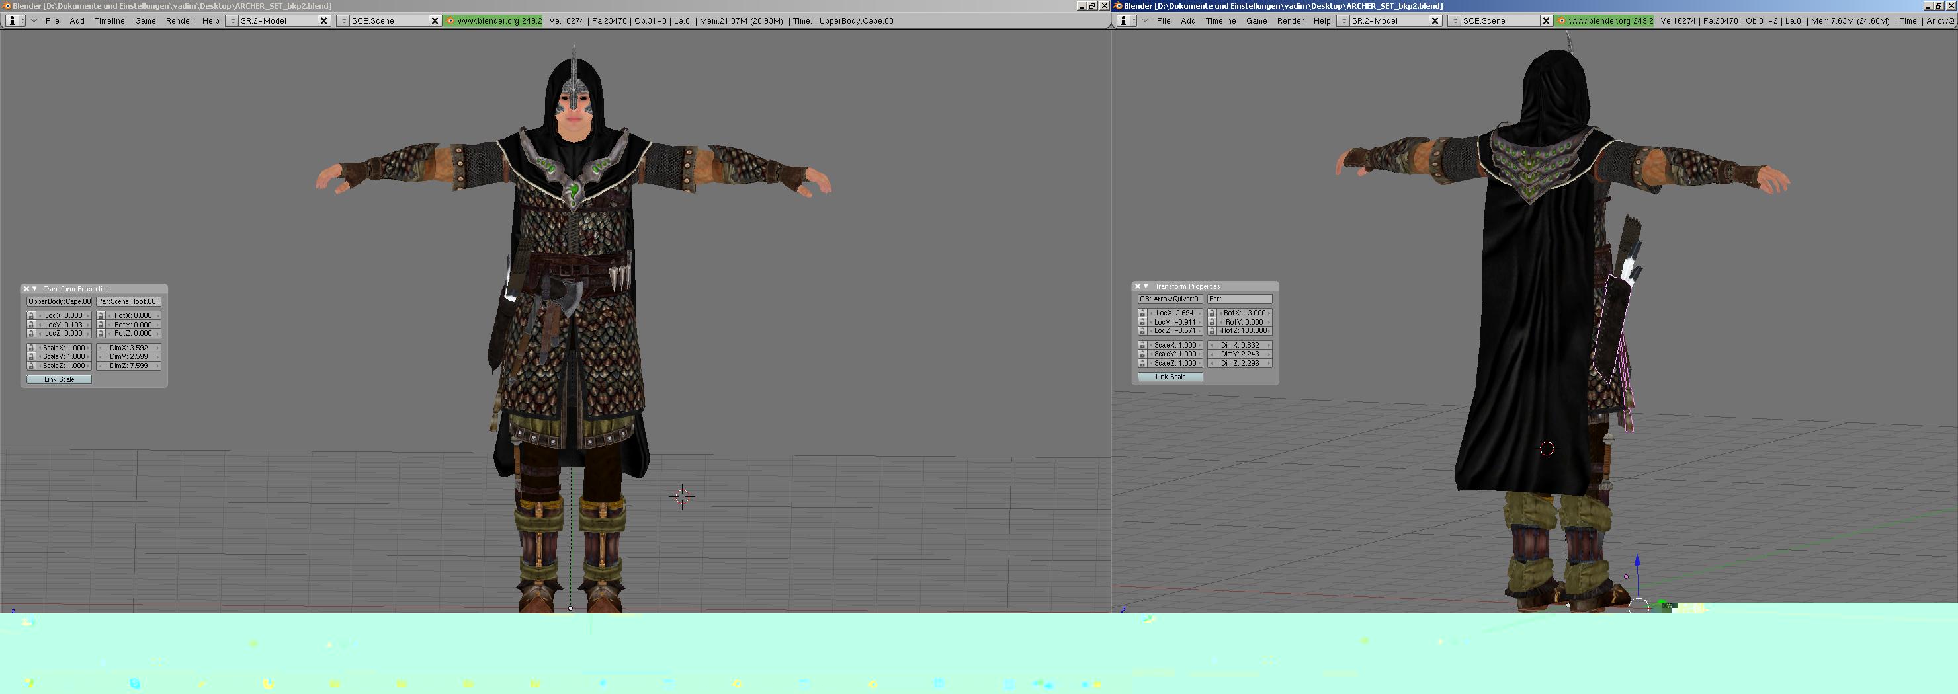The width and height of the screenshot is (1958, 694).
Task: Click the 3D cursor crosshair in left viewport
Action: (x=682, y=496)
